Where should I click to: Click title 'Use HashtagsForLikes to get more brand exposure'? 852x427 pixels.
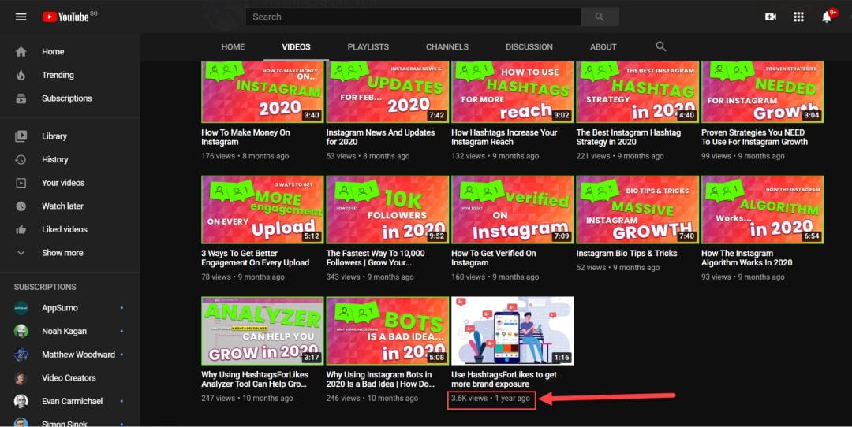503,379
